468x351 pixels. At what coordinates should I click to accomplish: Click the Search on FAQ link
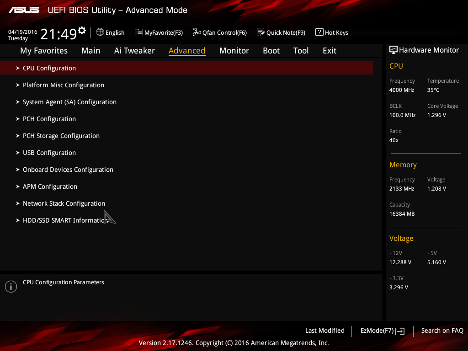tap(442, 330)
